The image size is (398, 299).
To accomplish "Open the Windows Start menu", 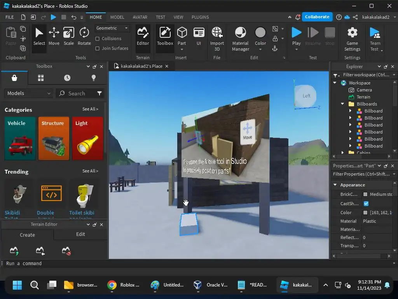I will (17, 285).
